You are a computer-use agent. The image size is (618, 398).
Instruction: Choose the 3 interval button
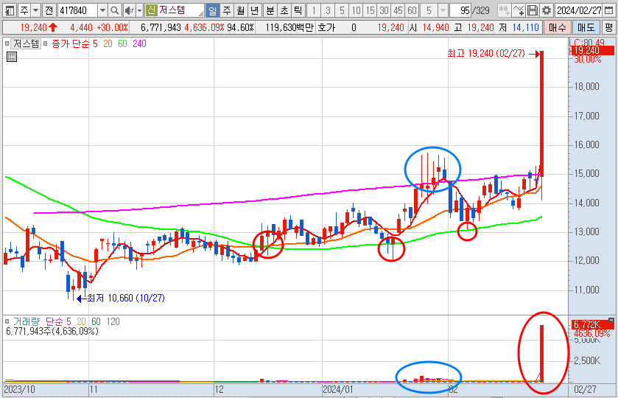[x=328, y=10]
